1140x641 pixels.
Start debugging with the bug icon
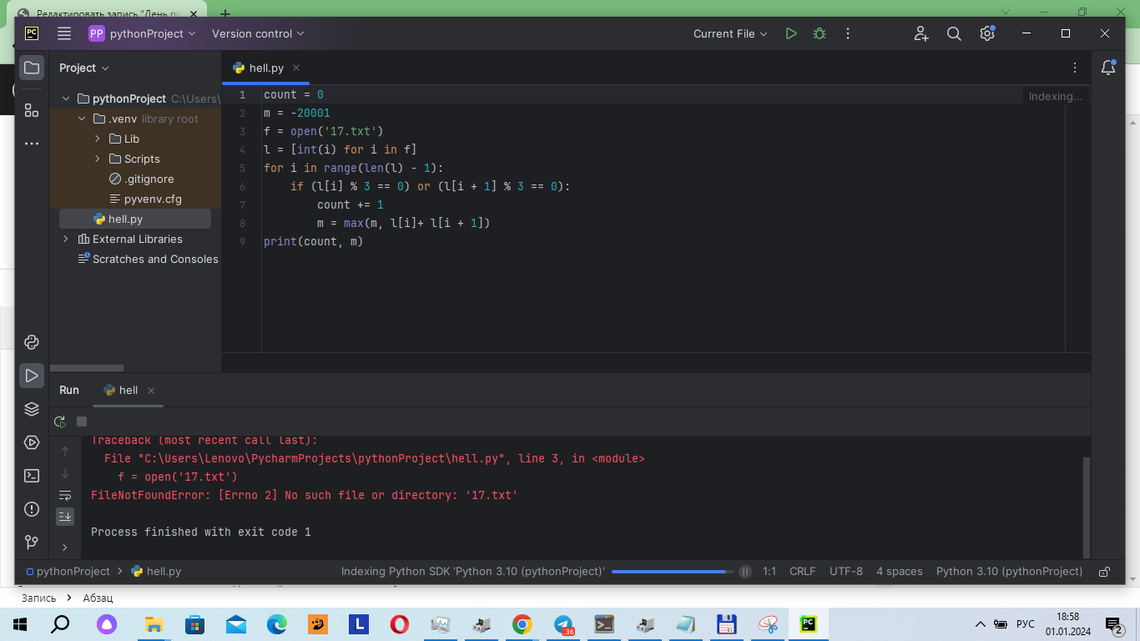click(820, 33)
